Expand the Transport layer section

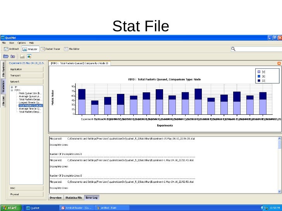point(26,75)
